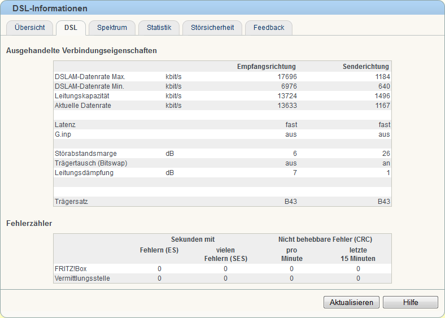The height and width of the screenshot is (318, 445).
Task: Click the pro Minute column header
Action: [292, 254]
